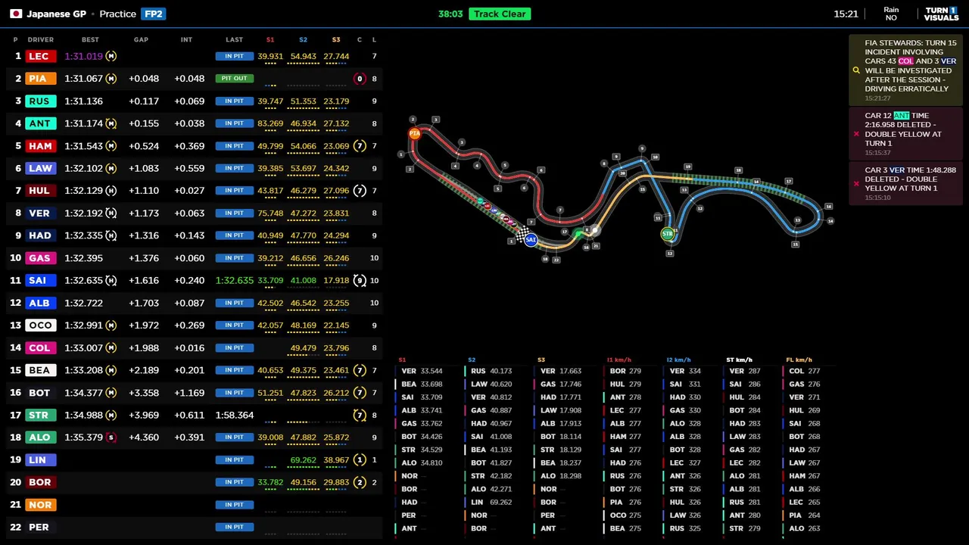Click IN PIT badge in LEC row
Screen dimensions: 969x545
pos(234,56)
